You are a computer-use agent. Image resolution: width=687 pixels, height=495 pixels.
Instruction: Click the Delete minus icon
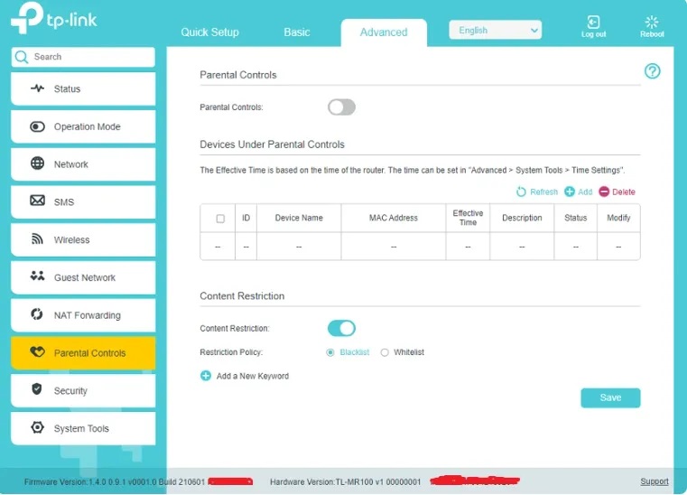click(604, 191)
